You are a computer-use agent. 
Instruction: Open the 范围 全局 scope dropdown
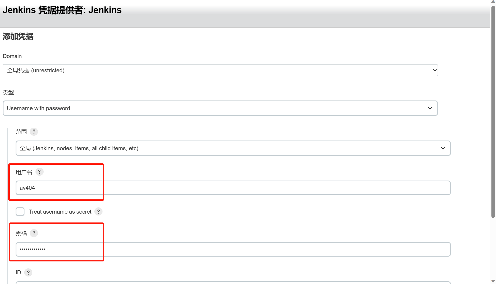point(233,148)
